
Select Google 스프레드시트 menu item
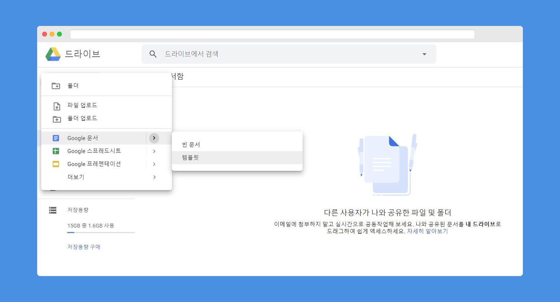107,151
